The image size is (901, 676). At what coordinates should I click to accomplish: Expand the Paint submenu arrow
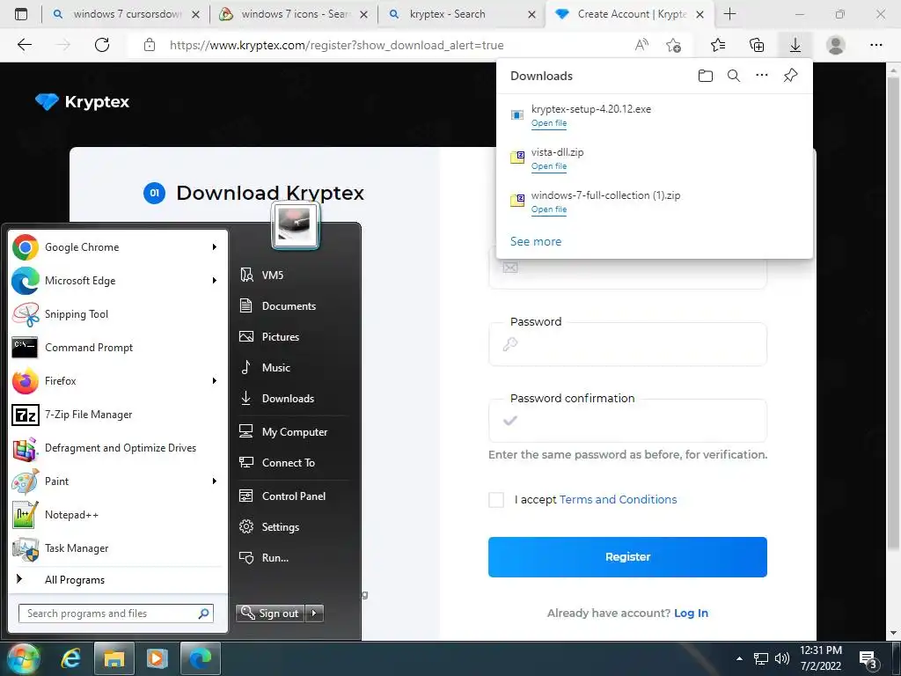215,481
